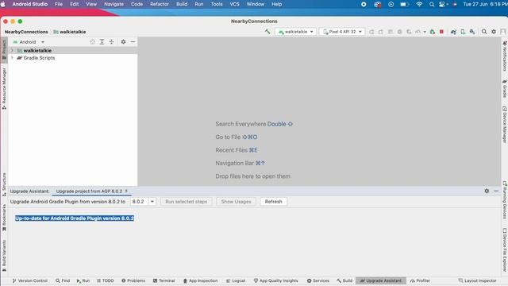This screenshot has width=508, height=286.
Task: Open the Running Devices side panel
Action: (x=505, y=200)
